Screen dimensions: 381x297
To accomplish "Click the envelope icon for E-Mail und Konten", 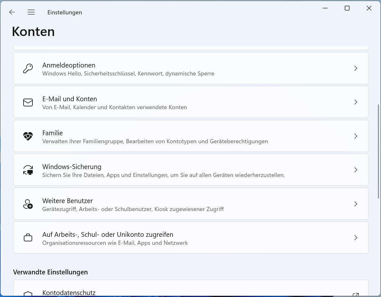I will pos(28,103).
